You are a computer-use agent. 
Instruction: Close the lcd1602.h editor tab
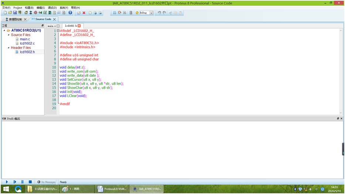79,26
